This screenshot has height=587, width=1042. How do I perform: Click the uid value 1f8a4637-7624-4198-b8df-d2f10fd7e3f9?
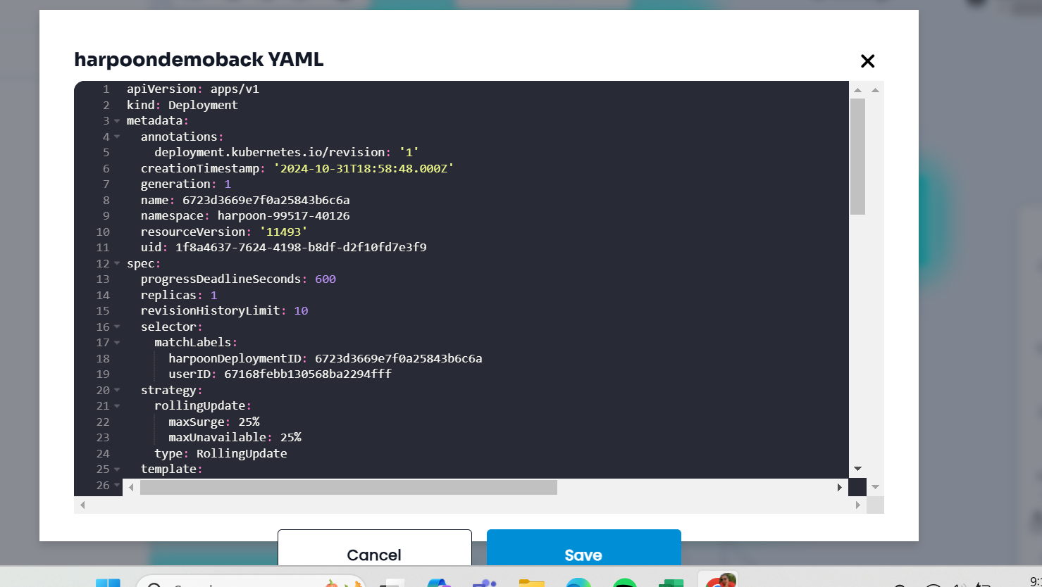[301, 248]
